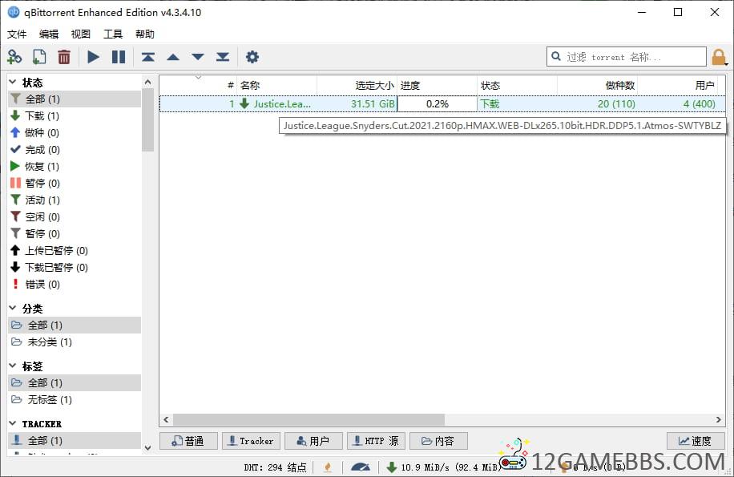The width and height of the screenshot is (734, 477).
Task: Collapse the 分类 section
Action: point(13,308)
